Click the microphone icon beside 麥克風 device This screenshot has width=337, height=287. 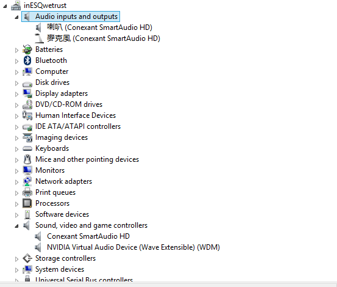[39, 38]
